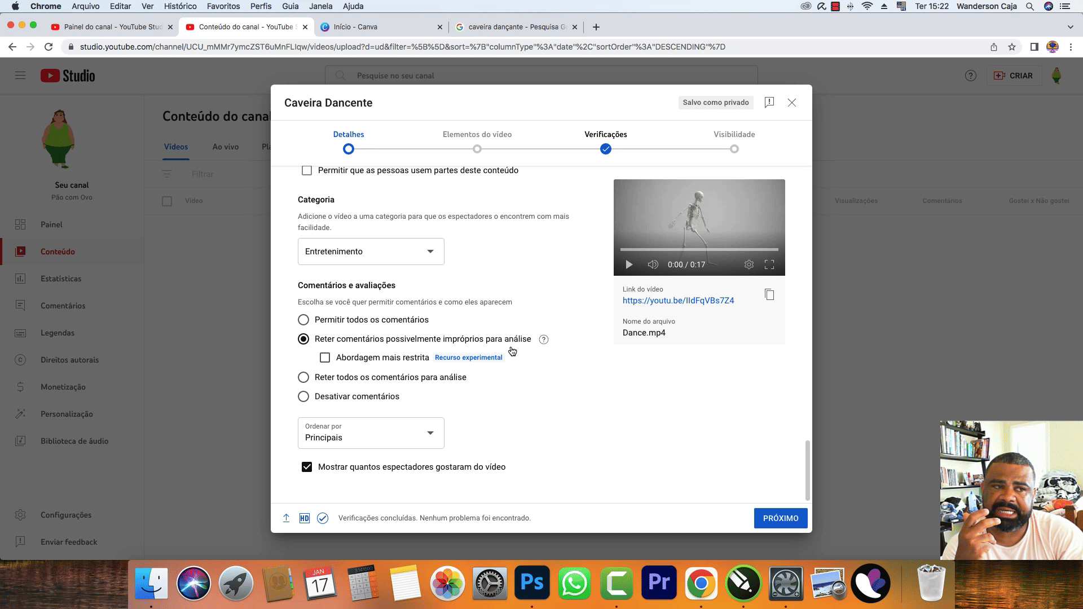This screenshot has height=609, width=1083.
Task: Copy the video link with the copy icon
Action: tap(769, 294)
